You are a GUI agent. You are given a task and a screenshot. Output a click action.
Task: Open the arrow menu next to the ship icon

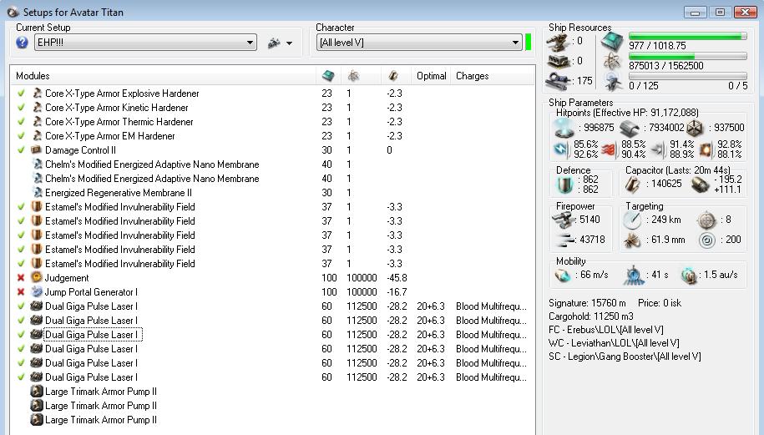290,43
